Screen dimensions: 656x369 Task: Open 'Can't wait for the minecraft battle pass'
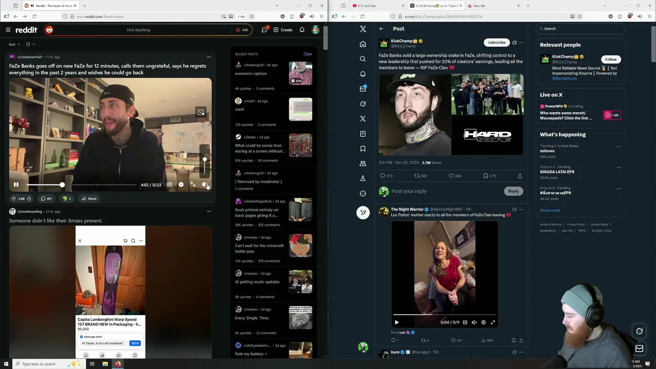point(259,249)
